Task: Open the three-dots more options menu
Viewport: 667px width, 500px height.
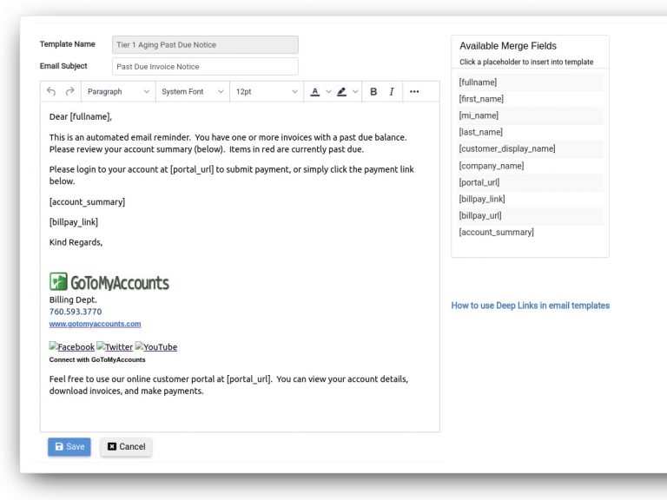Action: 414,91
